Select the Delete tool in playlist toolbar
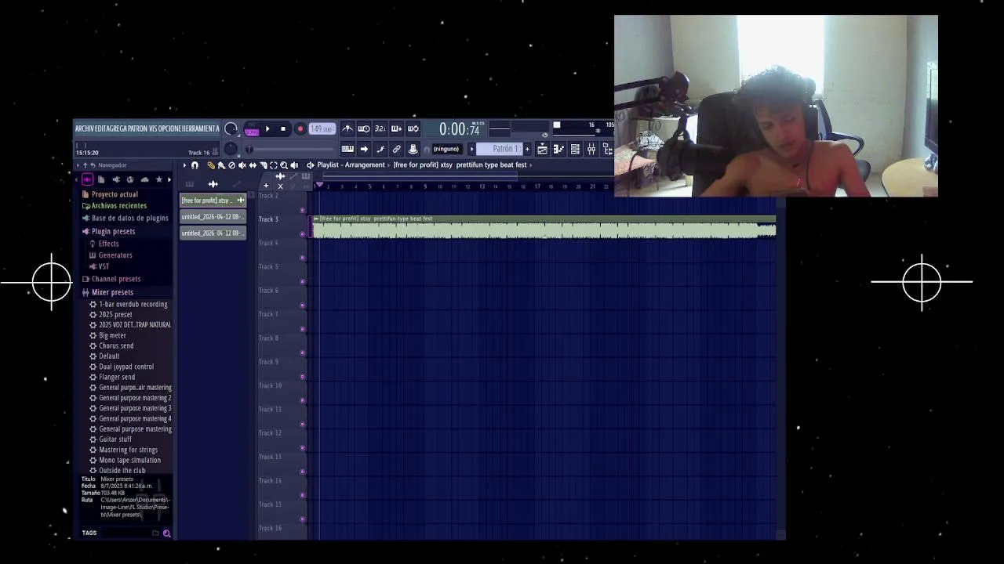Image resolution: width=1004 pixels, height=564 pixels. 232,165
